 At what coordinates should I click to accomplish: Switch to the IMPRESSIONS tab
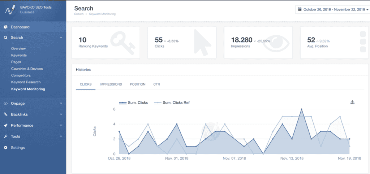(111, 84)
